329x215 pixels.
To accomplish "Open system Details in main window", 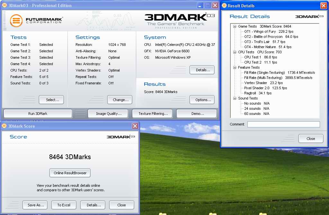I will (x=202, y=70).
